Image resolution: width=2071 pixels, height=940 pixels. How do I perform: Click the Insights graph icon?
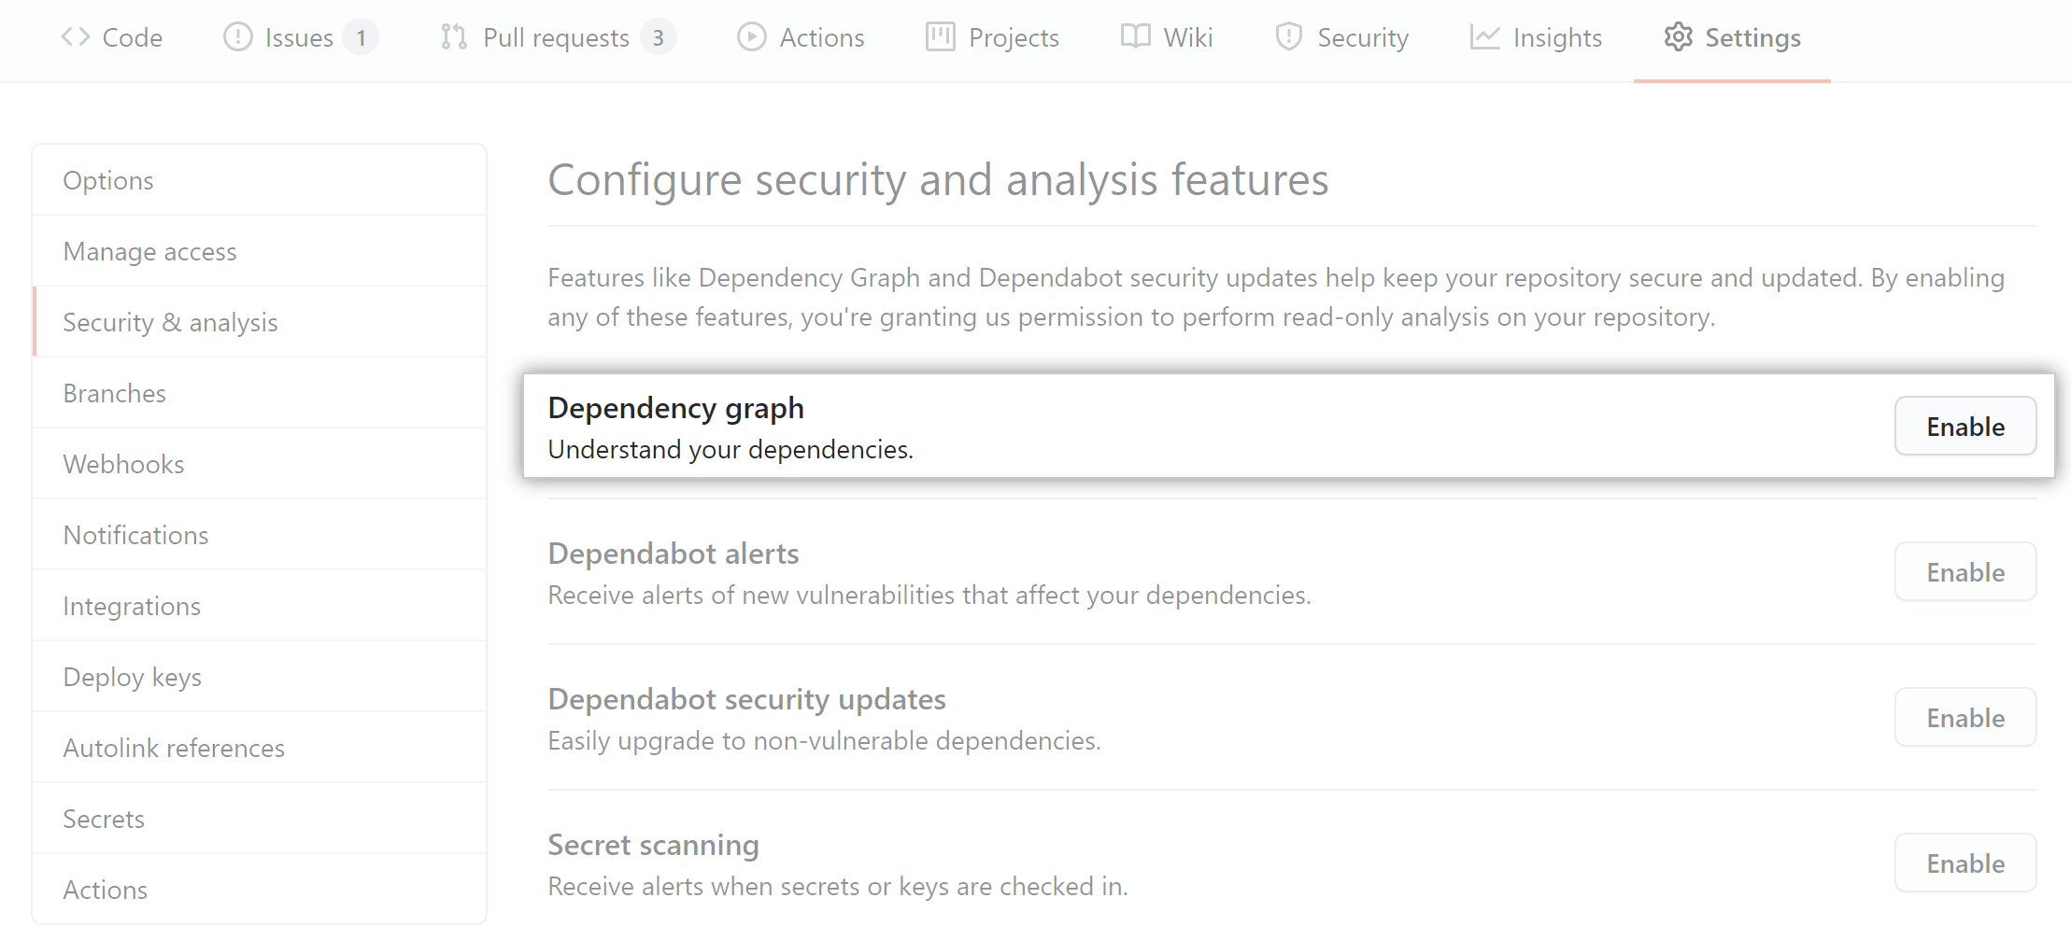pyautogui.click(x=1484, y=37)
